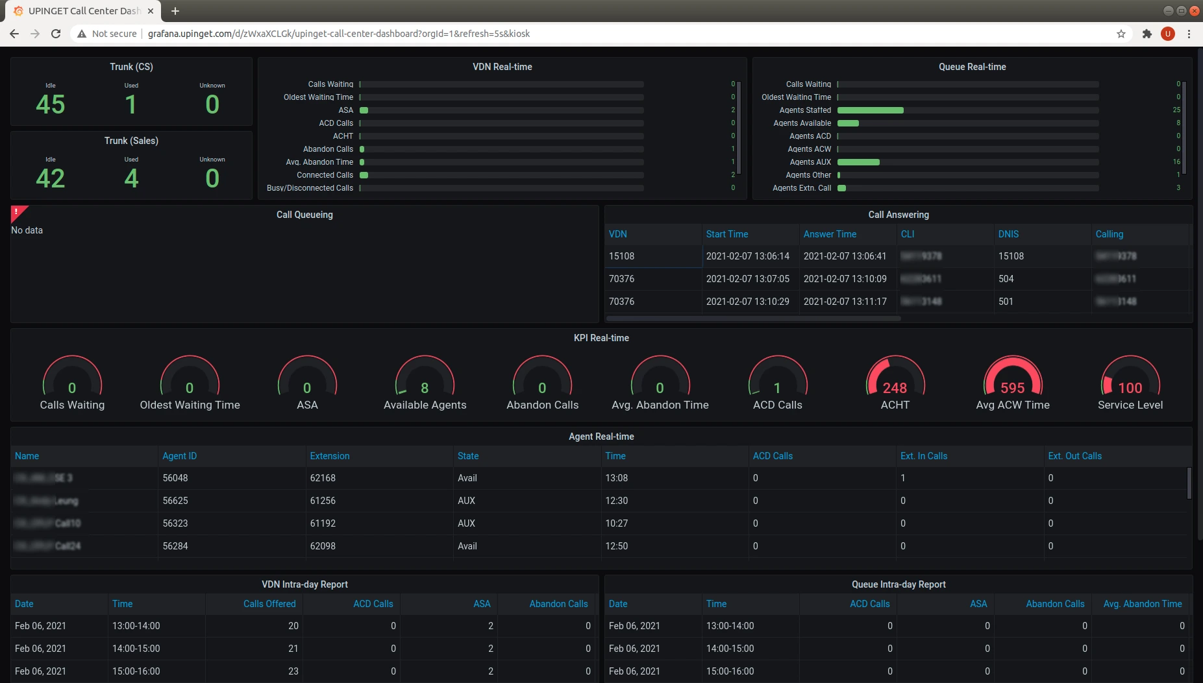The image size is (1203, 683).
Task: Select the No data text in Call Queueing
Action: click(x=27, y=230)
